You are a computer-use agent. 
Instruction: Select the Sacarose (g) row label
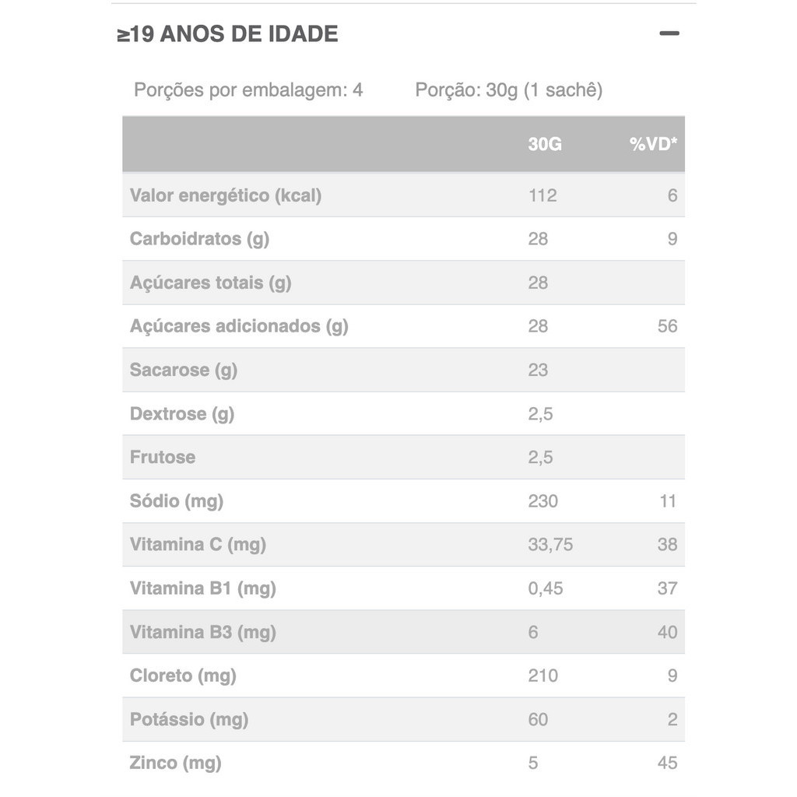tap(184, 370)
